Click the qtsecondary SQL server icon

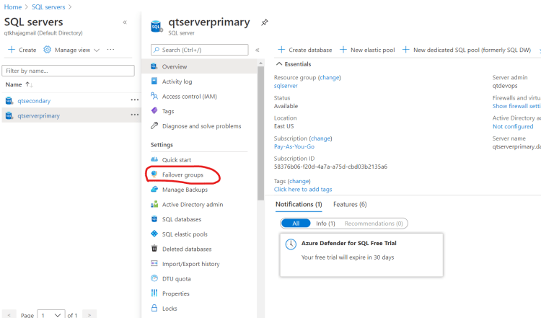9,101
